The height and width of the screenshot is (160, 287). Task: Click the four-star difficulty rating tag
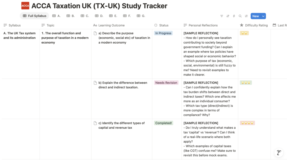(x=247, y=123)
